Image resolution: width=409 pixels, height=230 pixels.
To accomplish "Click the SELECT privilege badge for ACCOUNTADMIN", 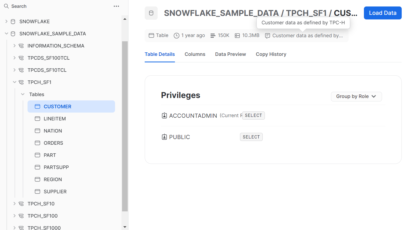I will point(253,116).
